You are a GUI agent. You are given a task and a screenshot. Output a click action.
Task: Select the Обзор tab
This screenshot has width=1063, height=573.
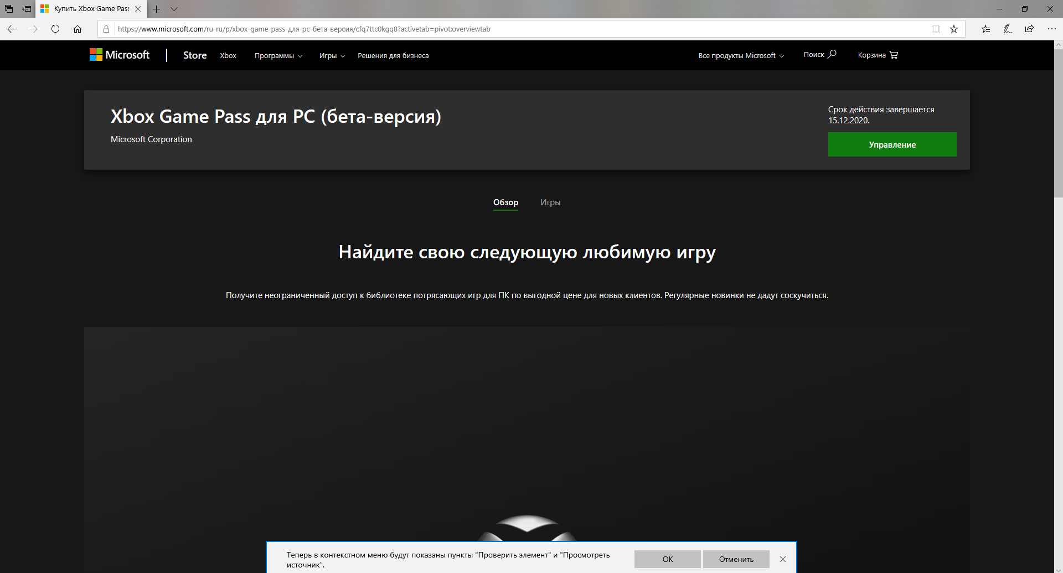pos(505,202)
